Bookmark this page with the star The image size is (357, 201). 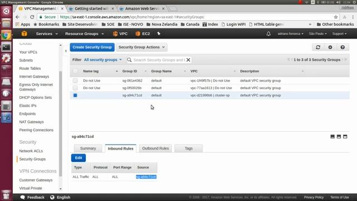(336, 17)
